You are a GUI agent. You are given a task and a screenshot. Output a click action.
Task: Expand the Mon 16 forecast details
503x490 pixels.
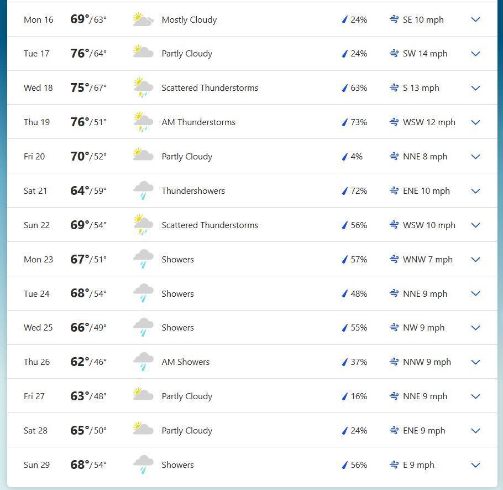pos(475,20)
